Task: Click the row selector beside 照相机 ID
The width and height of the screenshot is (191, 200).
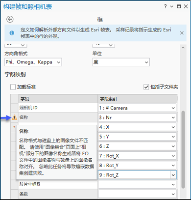Action: (x=14, y=108)
